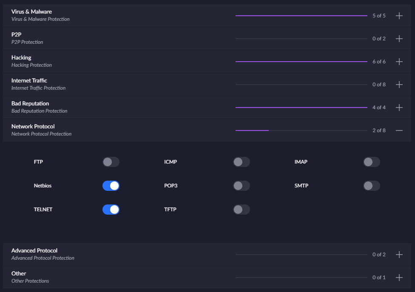The image size is (415, 292).
Task: Turn on the IMAP switch
Action: click(x=371, y=162)
